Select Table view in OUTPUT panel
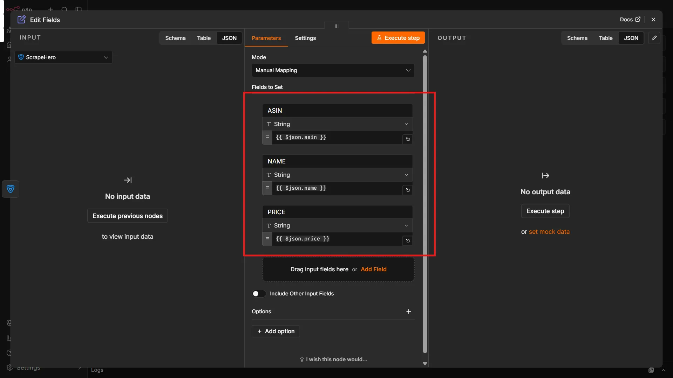This screenshot has width=673, height=378. click(606, 38)
